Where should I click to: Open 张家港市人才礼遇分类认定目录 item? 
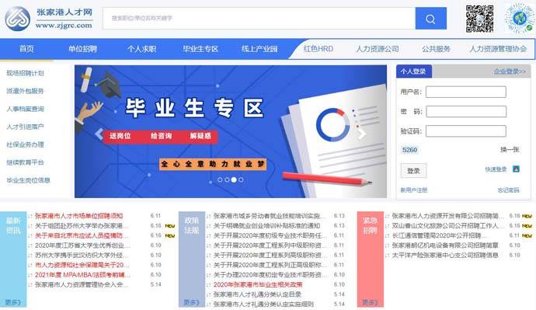pos(257,294)
